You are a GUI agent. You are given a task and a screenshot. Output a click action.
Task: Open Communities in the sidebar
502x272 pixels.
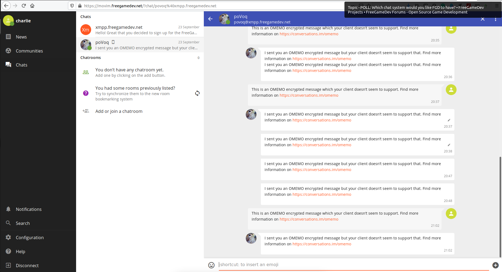[x=29, y=51]
